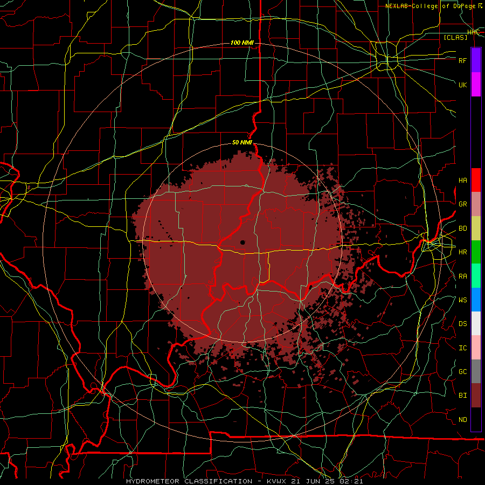Click the HHC product code label
Image resolution: width=485 pixels, height=485 pixels.
(x=474, y=32)
